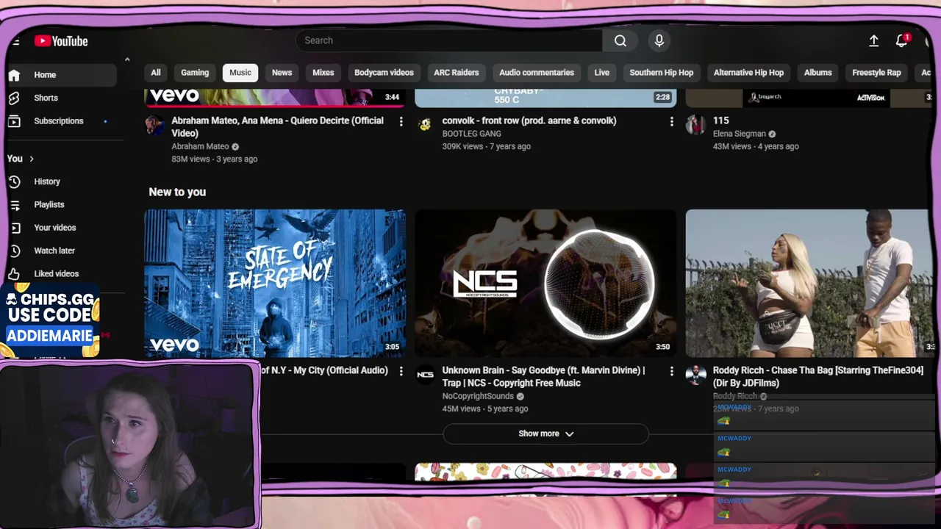The height and width of the screenshot is (529, 941).
Task: Select the All filter chip
Action: [156, 73]
